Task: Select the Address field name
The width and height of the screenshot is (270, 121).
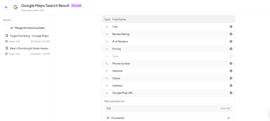Action: pos(117,86)
